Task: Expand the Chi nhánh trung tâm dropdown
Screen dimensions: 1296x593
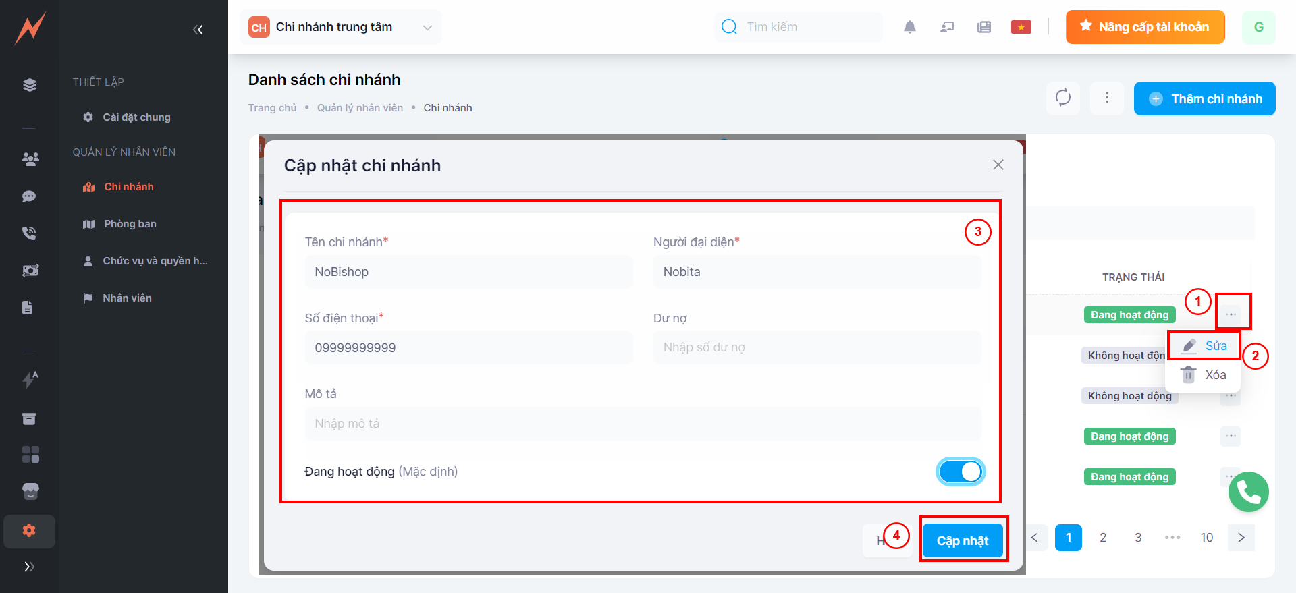Action: [427, 28]
